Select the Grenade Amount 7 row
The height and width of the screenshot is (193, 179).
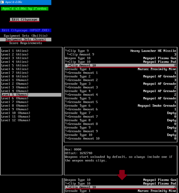click(x=121, y=116)
